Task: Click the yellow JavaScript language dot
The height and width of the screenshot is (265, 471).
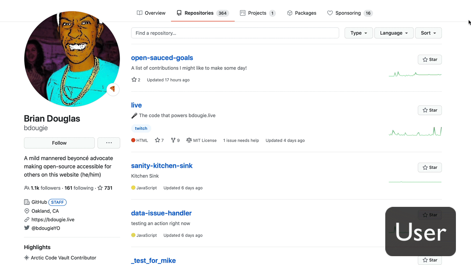Action: pyautogui.click(x=133, y=188)
